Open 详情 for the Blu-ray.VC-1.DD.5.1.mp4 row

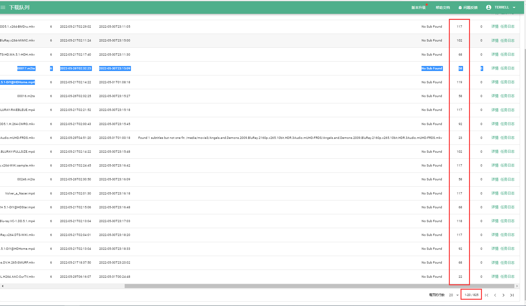[x=495, y=221]
